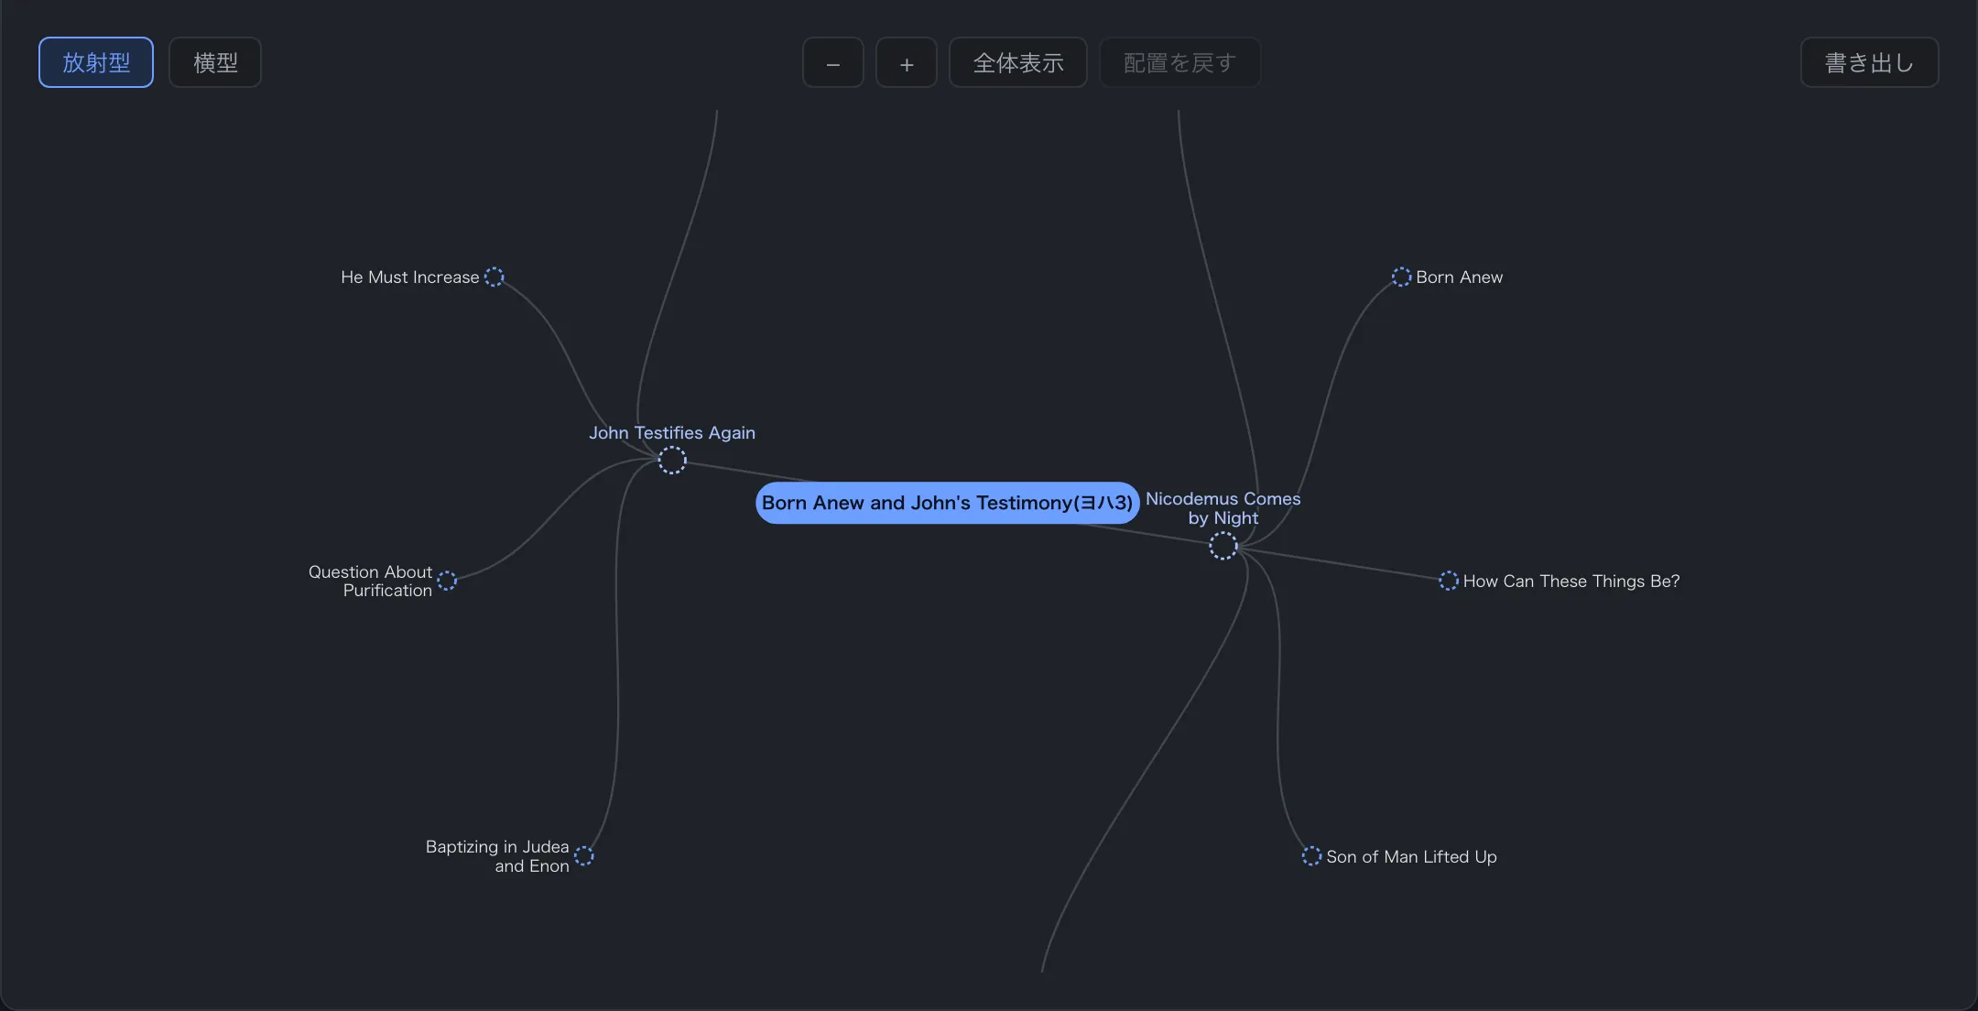The height and width of the screenshot is (1011, 1978).
Task: Select the He Must Increase node circle
Action: pos(494,277)
